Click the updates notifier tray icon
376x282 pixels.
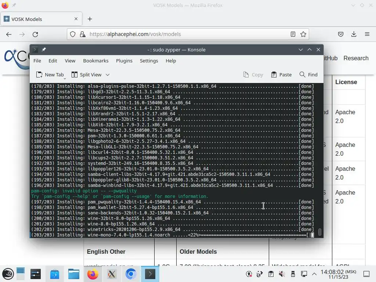pos(249,274)
